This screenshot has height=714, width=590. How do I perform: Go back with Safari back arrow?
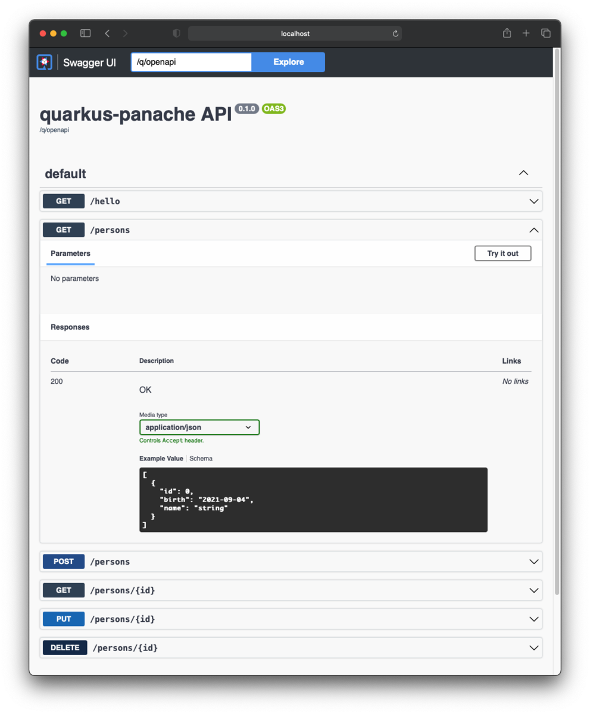pyautogui.click(x=107, y=33)
